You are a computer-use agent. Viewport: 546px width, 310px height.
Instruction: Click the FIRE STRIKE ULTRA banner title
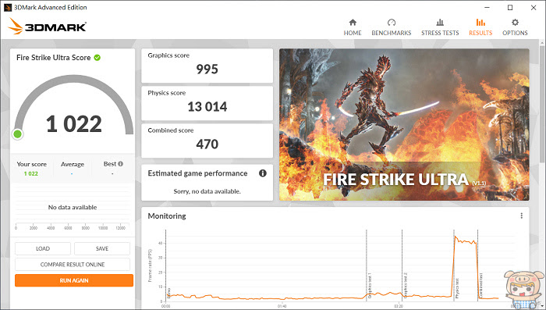(x=395, y=180)
